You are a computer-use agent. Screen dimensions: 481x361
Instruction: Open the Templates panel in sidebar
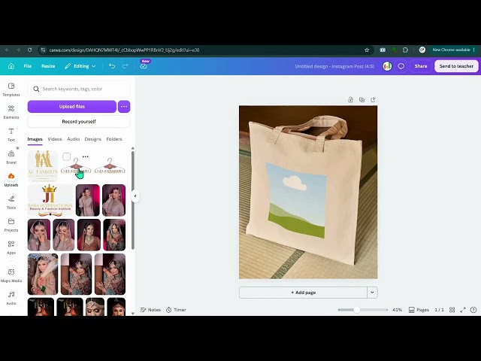coord(11,89)
